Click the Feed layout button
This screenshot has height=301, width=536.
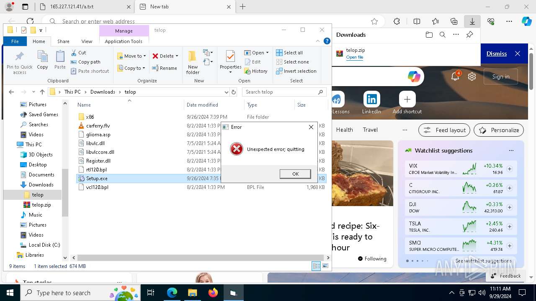[x=444, y=130]
